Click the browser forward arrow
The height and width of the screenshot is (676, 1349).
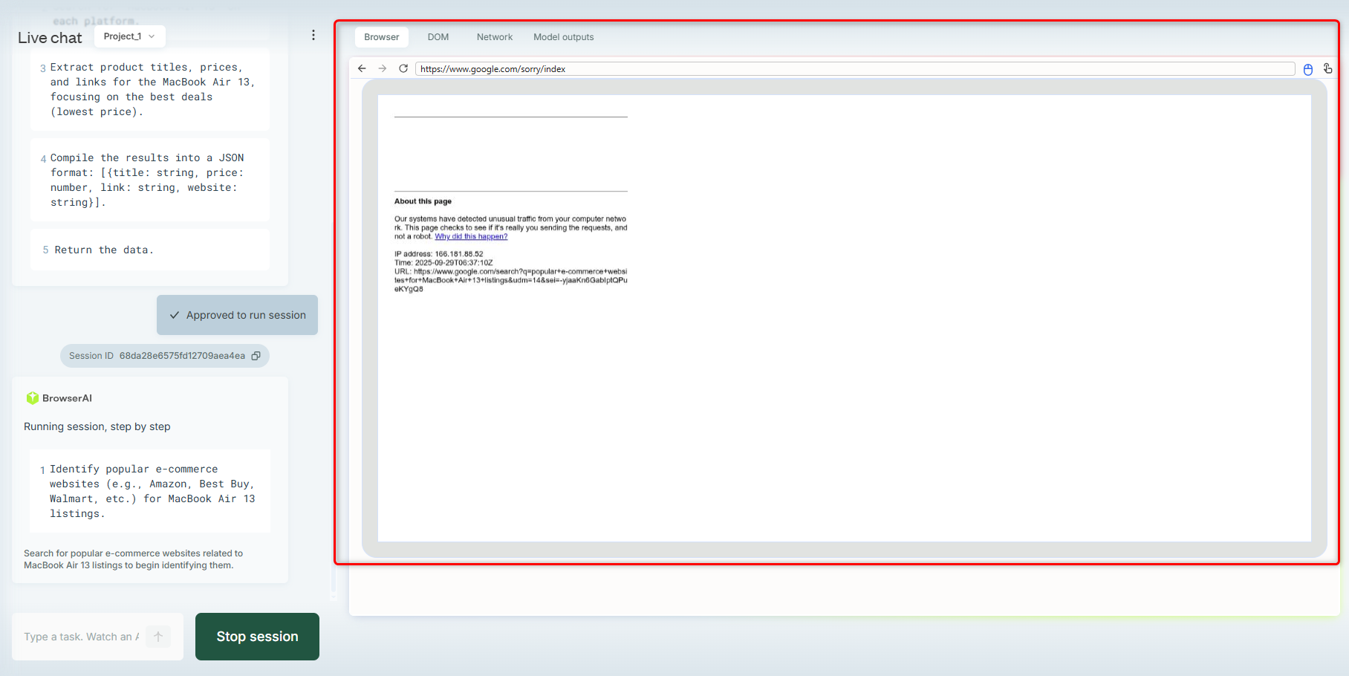pyautogui.click(x=383, y=68)
